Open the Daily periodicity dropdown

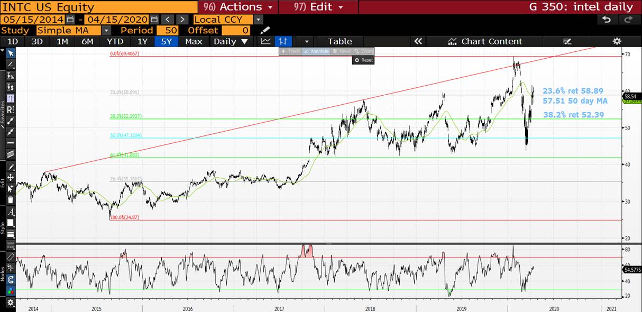[231, 41]
